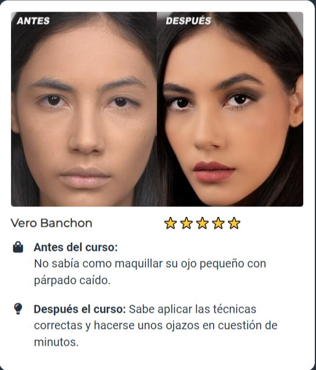This screenshot has width=316, height=370.
Task: Select the name Vero Banchon
Action: pos(52,223)
